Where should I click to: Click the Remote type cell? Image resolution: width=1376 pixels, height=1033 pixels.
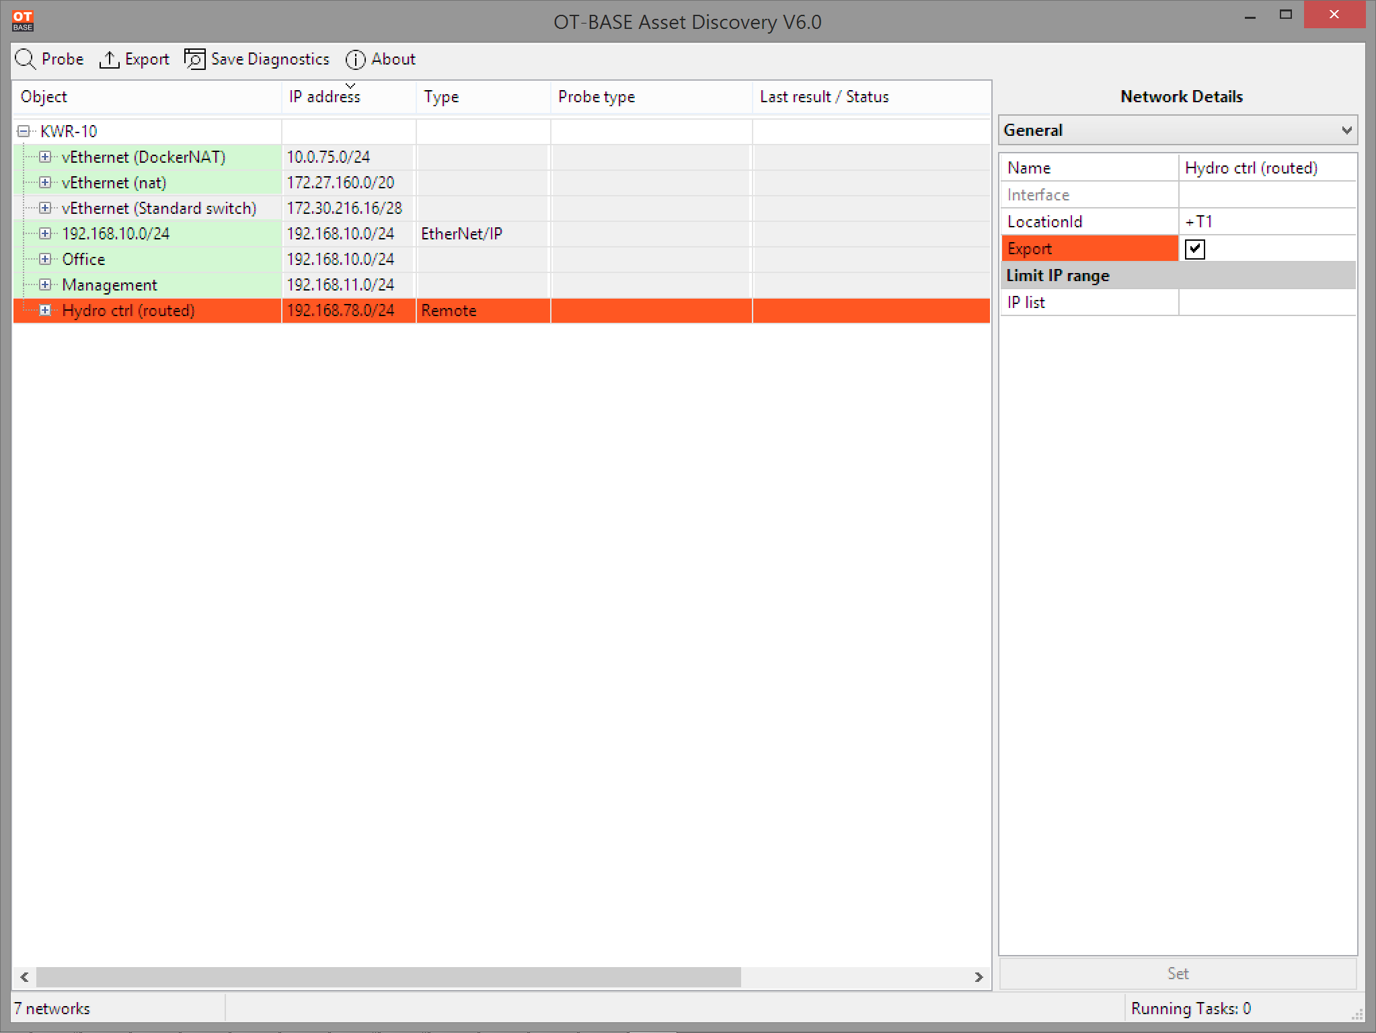click(x=484, y=310)
